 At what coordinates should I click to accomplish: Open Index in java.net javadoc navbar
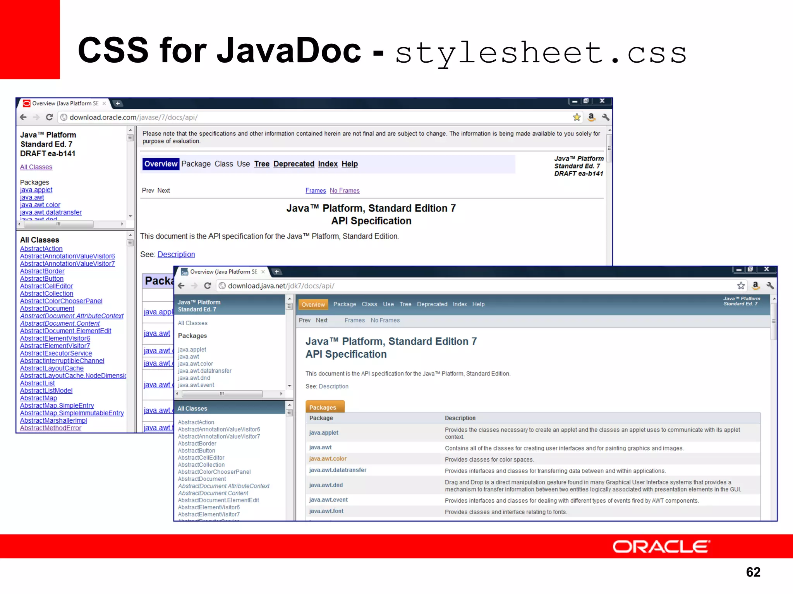pos(460,304)
